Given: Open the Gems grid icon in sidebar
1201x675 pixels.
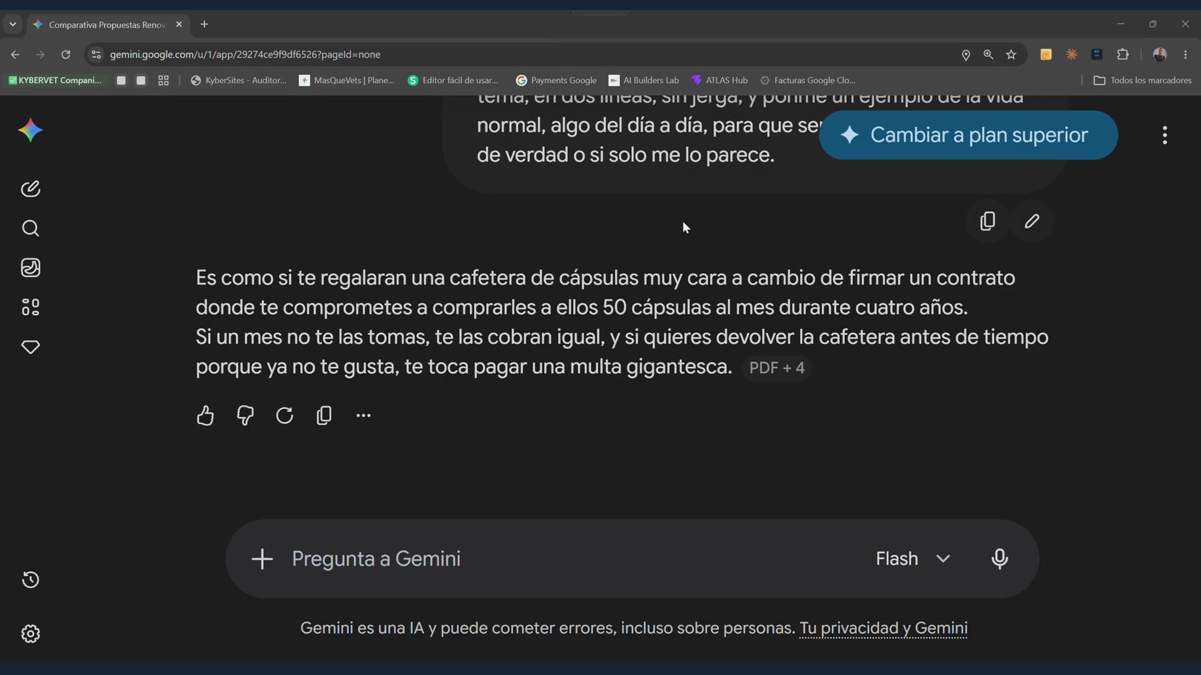Looking at the screenshot, I should tap(30, 307).
